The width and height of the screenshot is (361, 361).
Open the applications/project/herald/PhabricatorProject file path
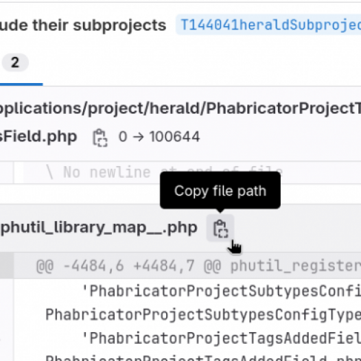point(180,108)
